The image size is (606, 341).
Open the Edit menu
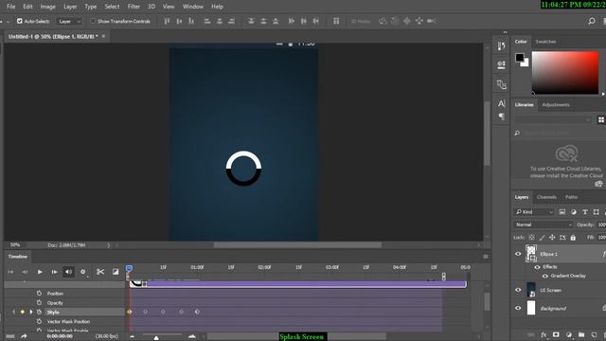[27, 7]
